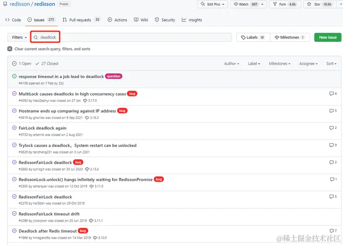Click the bug label on Hostname issue

pyautogui.click(x=122, y=111)
